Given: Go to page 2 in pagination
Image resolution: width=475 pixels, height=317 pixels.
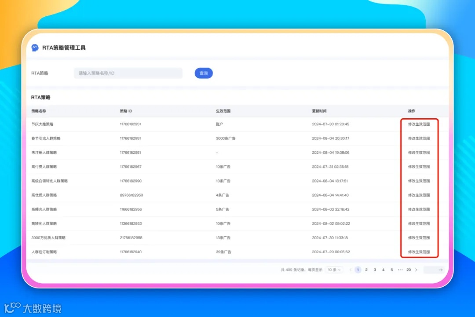Looking at the screenshot, I should click(366, 270).
